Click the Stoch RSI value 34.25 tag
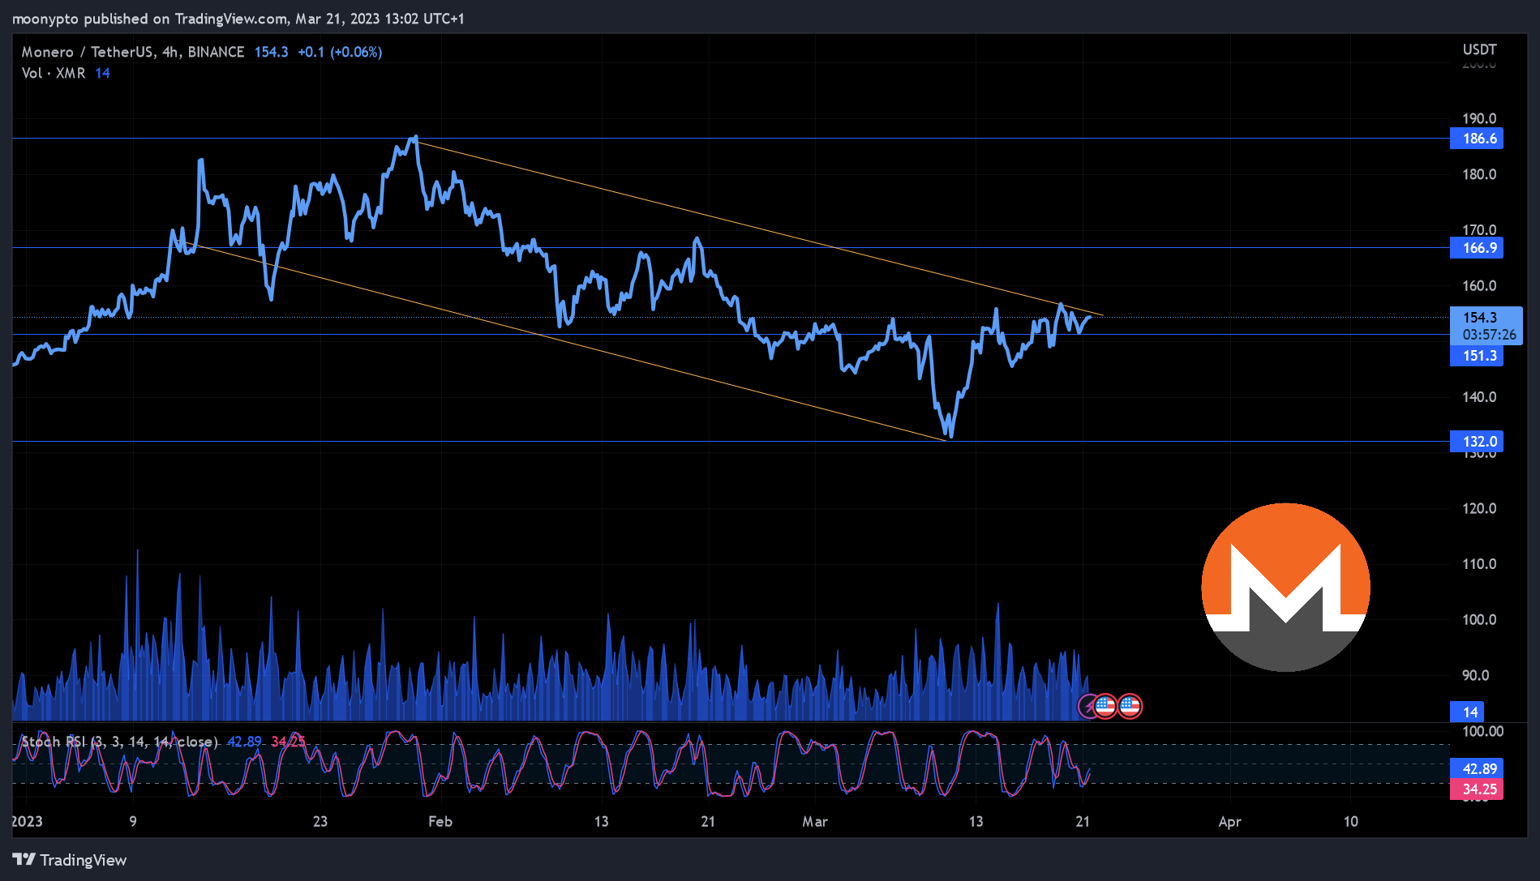This screenshot has width=1540, height=881. pos(1476,789)
